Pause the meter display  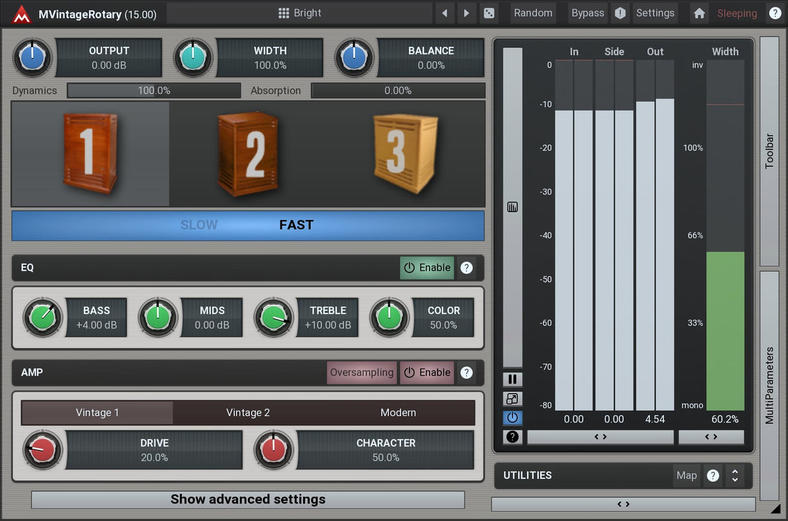point(512,380)
